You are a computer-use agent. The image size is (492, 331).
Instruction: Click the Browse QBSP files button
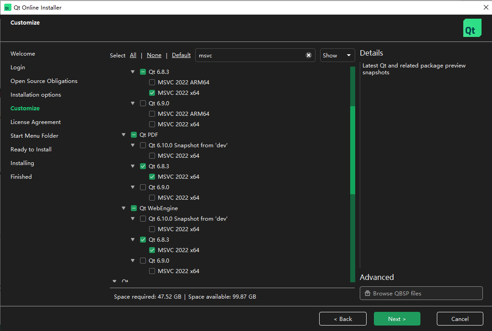coord(421,293)
